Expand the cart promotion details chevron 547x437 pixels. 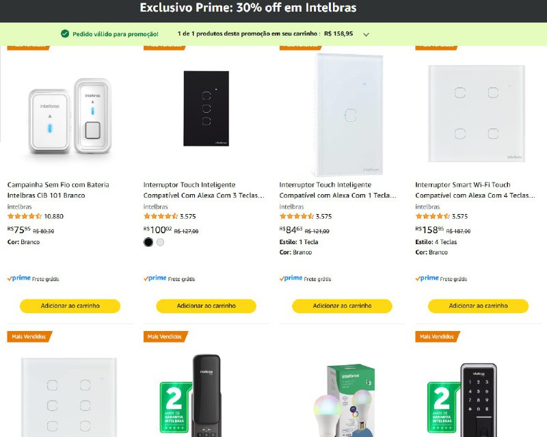click(x=366, y=34)
